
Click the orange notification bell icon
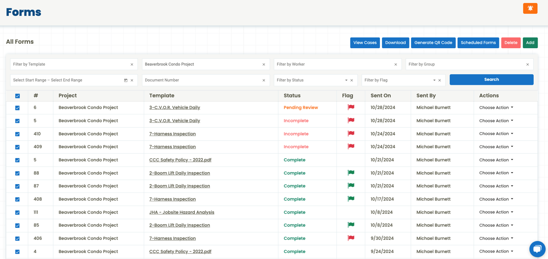pyautogui.click(x=530, y=8)
